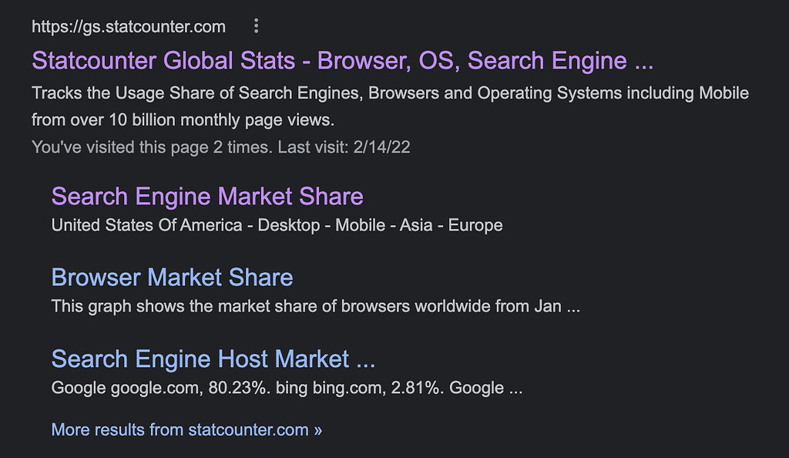Visit the Search Engine Market Share sitelink
The height and width of the screenshot is (458, 789).
click(x=207, y=197)
